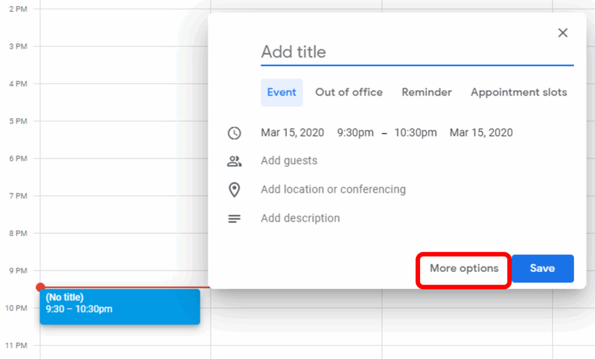This screenshot has width=595, height=359.
Task: Select the Event tab
Action: [281, 92]
